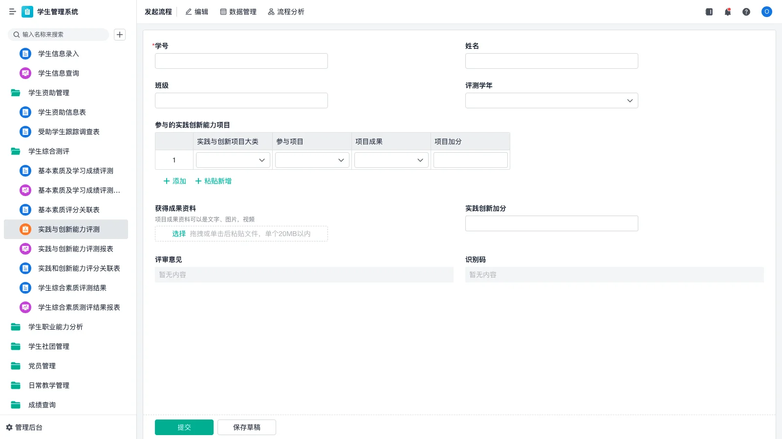
Task: Click 选择 to upload result files
Action: coord(178,234)
